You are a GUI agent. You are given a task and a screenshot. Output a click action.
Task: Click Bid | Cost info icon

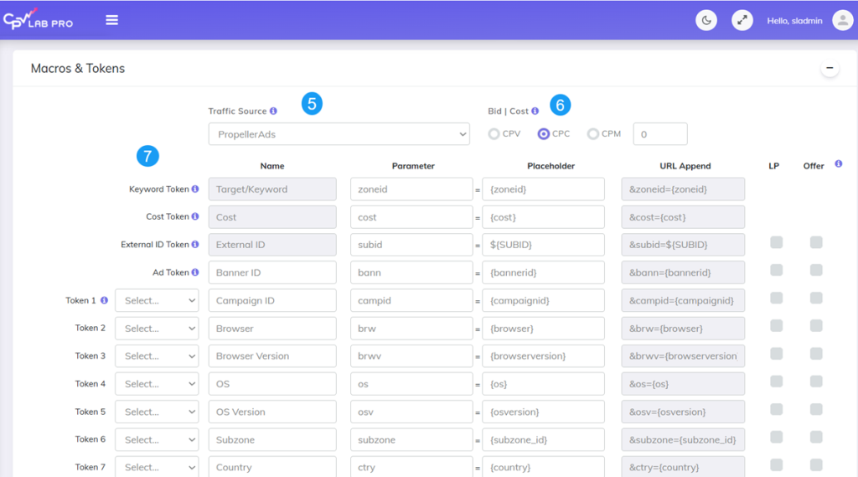pyautogui.click(x=535, y=111)
